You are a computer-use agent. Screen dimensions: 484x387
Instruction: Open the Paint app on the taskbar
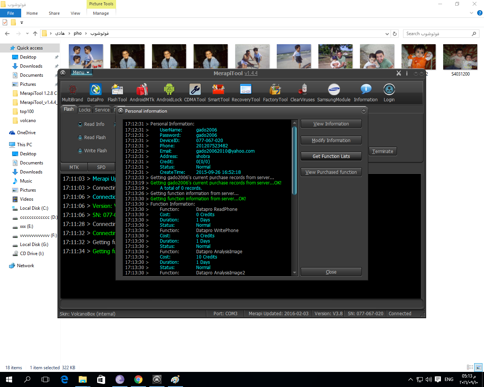(x=175, y=379)
